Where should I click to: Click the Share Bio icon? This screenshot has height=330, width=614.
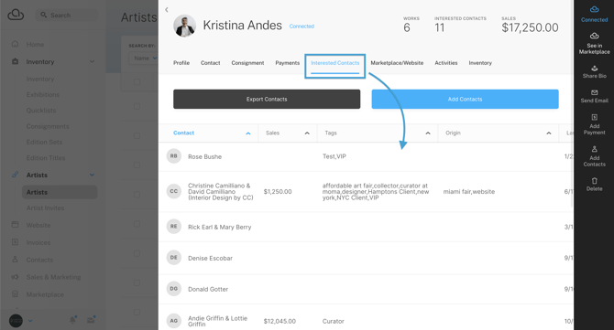(x=594, y=68)
